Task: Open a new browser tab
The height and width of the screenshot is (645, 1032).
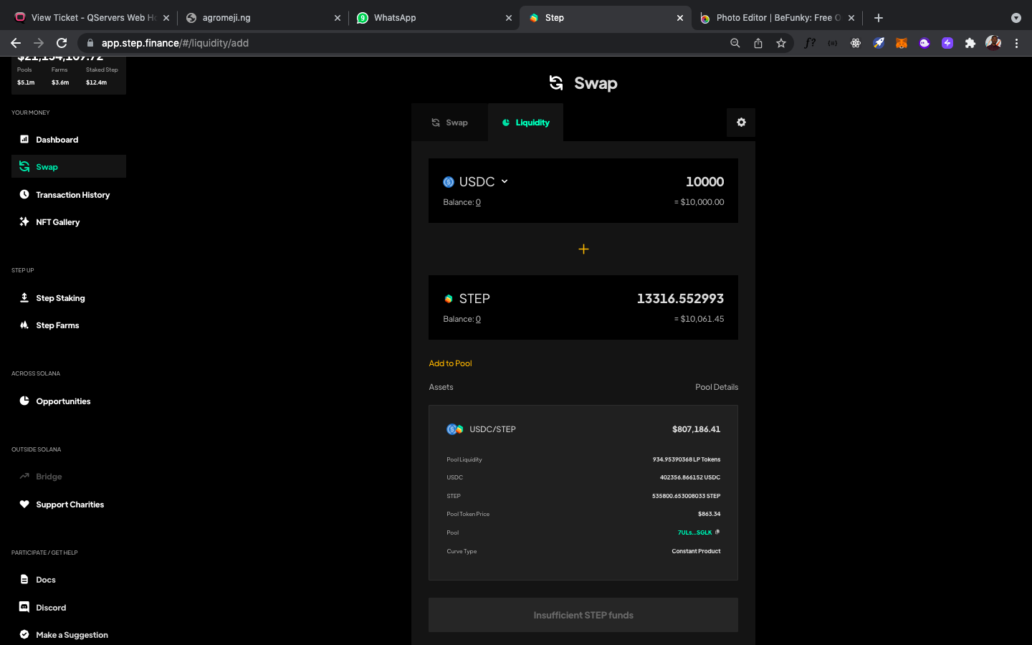Action: point(879,18)
